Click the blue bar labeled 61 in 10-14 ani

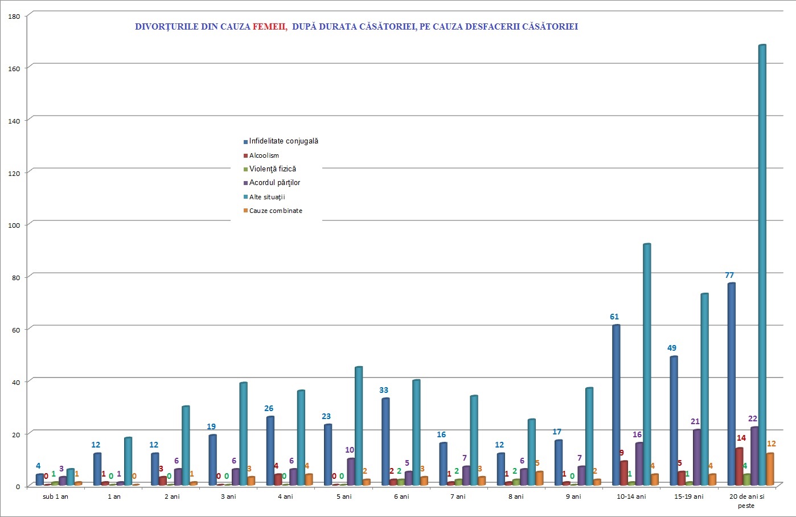coord(616,405)
